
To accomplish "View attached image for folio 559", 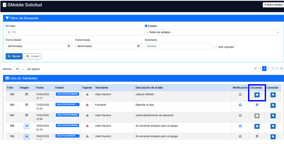I will coord(27,137).
